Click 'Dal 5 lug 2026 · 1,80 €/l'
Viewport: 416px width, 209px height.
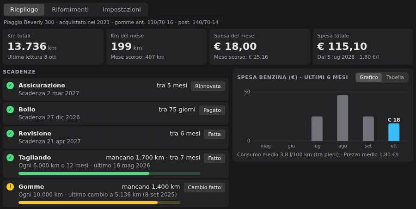click(x=348, y=57)
